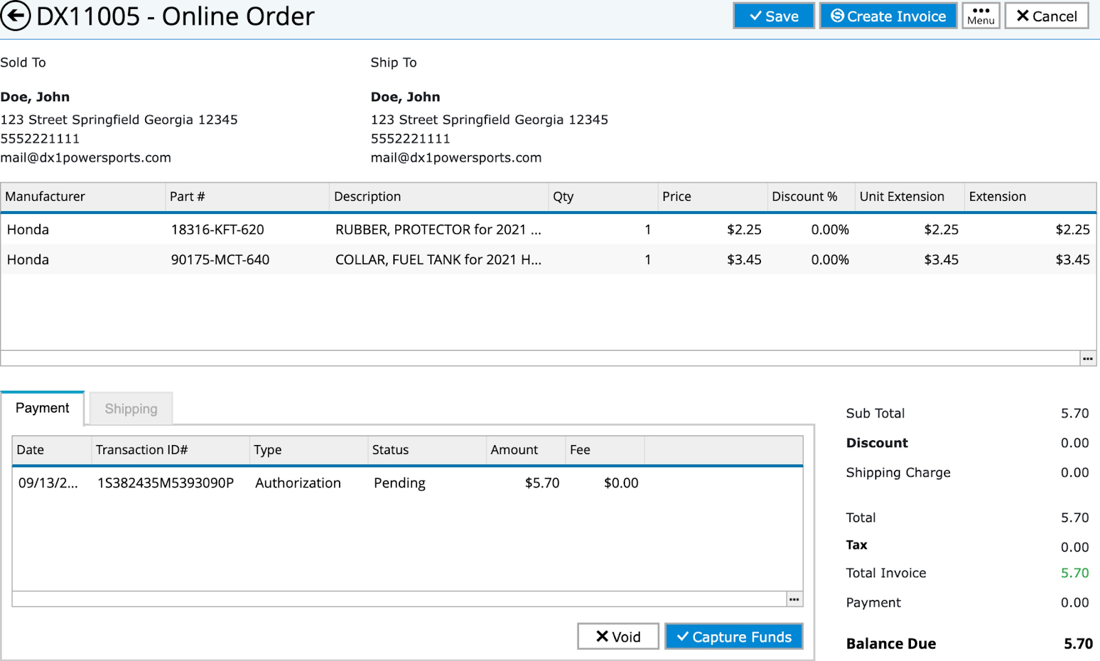
Task: Click quantity 1 in COLLAR, FUEL TANK row
Action: coord(648,260)
